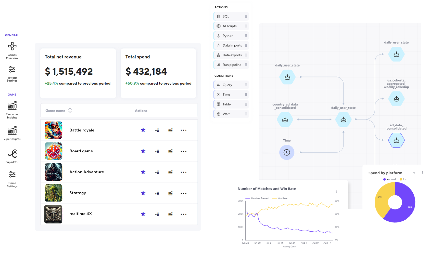
Task: Select the AI scripts action
Action: 231,26
